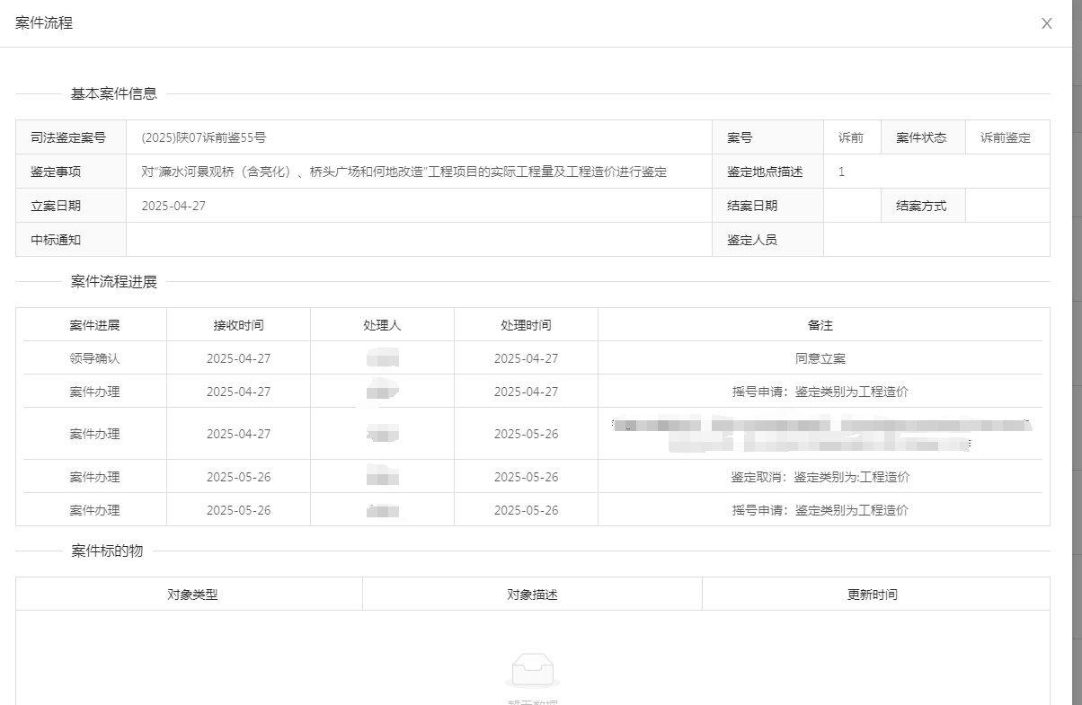Click the 同意立案 remark
Viewport: 1082px width, 705px height.
coord(820,358)
